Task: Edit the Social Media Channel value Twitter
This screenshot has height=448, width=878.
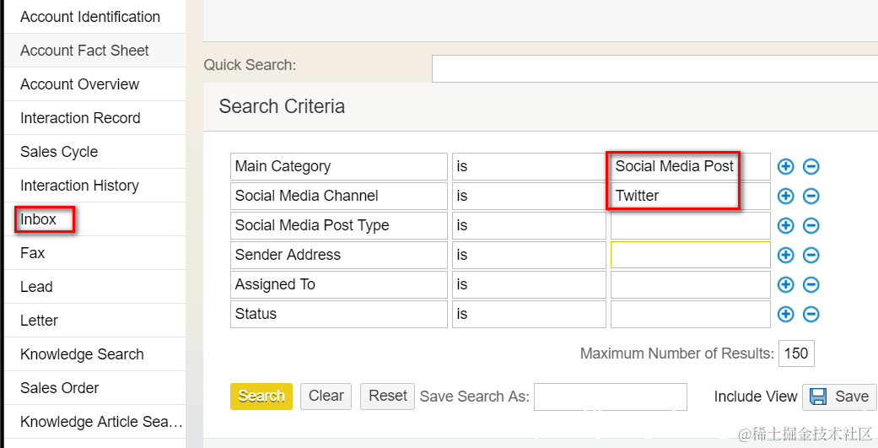Action: [x=691, y=196]
